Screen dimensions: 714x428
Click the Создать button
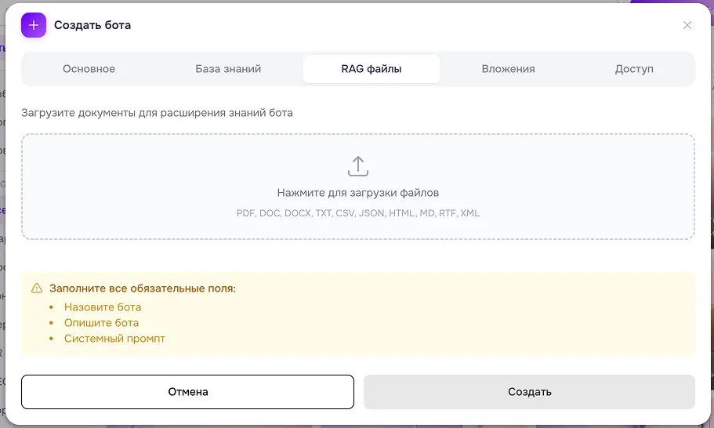[x=530, y=392]
